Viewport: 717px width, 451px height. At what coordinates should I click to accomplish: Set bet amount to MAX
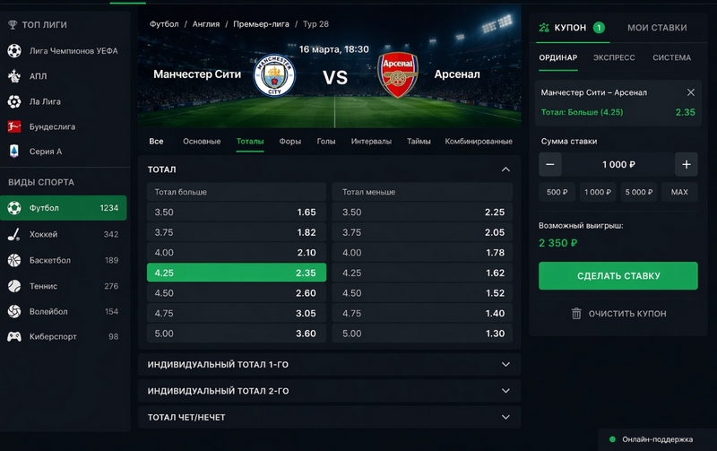(679, 192)
